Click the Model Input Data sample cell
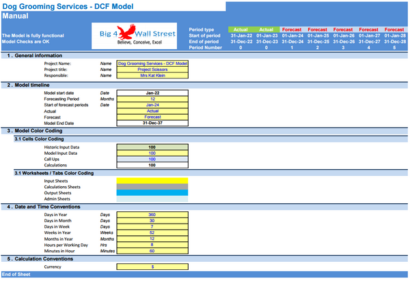 [x=152, y=153]
